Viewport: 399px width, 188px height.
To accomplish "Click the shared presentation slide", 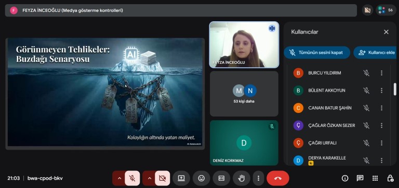I will [x=105, y=92].
